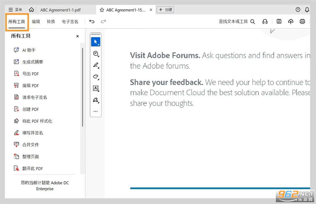This screenshot has height=204, width=316.
Task: Select the 转换 tab
Action: [51, 22]
